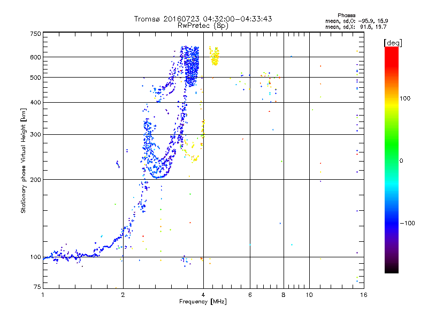The width and height of the screenshot is (428, 321).
Task: Click the y-axis tick label '75'
Action: 37,287
